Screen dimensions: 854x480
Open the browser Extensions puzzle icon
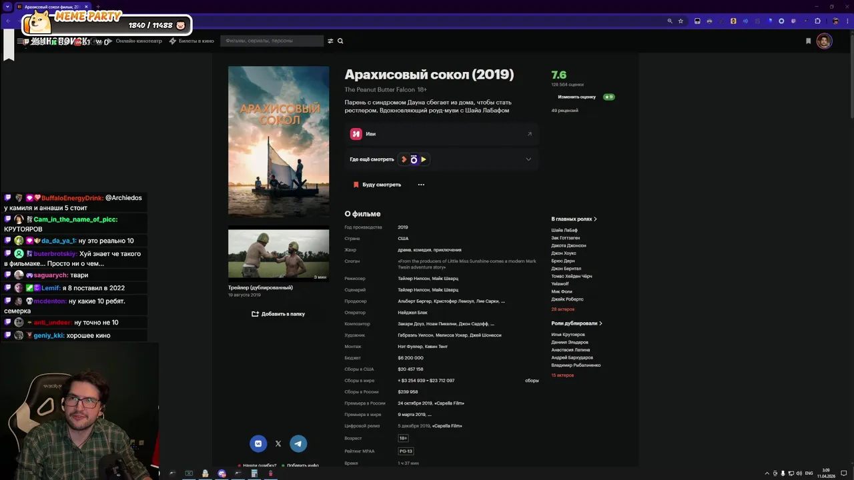coord(817,21)
